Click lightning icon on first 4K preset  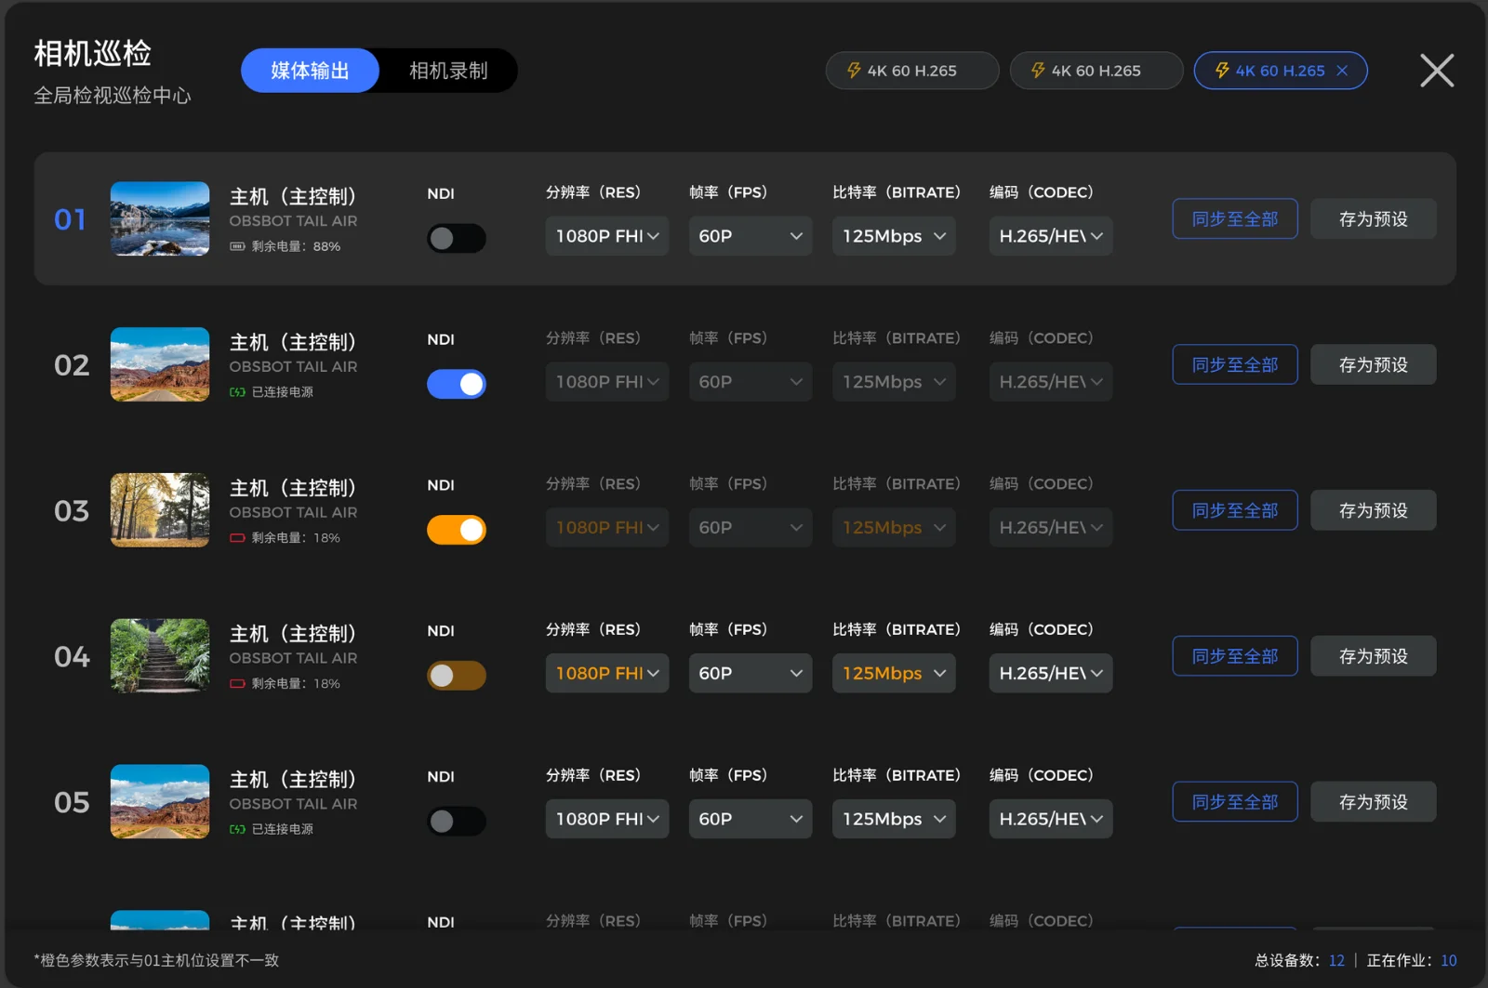854,71
